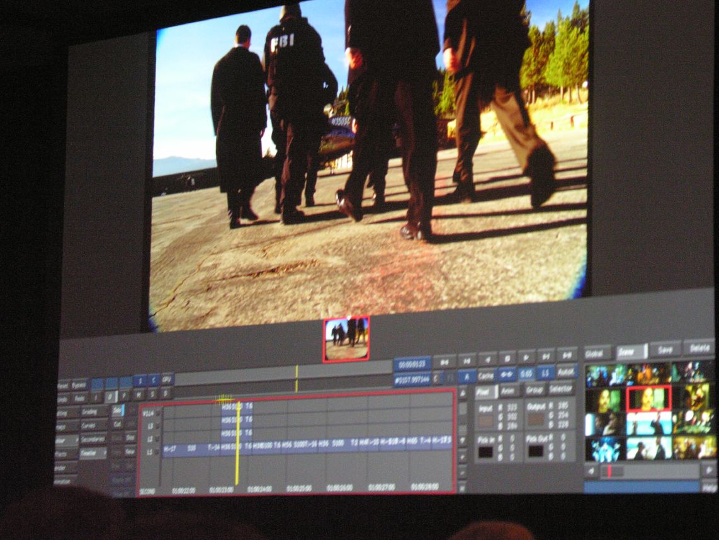Open the Secondaries menu panel
The height and width of the screenshot is (540, 719).
94,440
